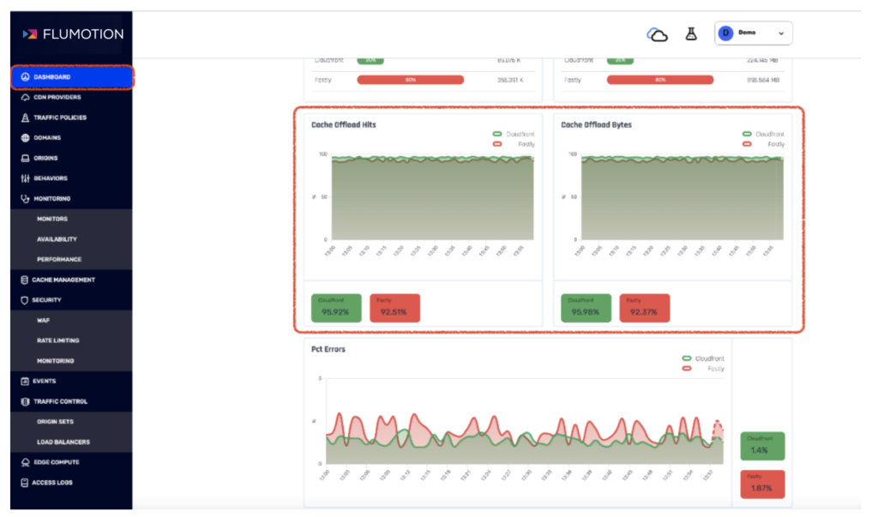The height and width of the screenshot is (517, 878).
Task: Click the CDN Providers cloud icon
Action: click(x=25, y=98)
